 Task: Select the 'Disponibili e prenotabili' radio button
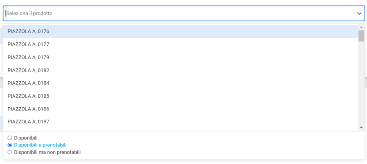coord(10,145)
